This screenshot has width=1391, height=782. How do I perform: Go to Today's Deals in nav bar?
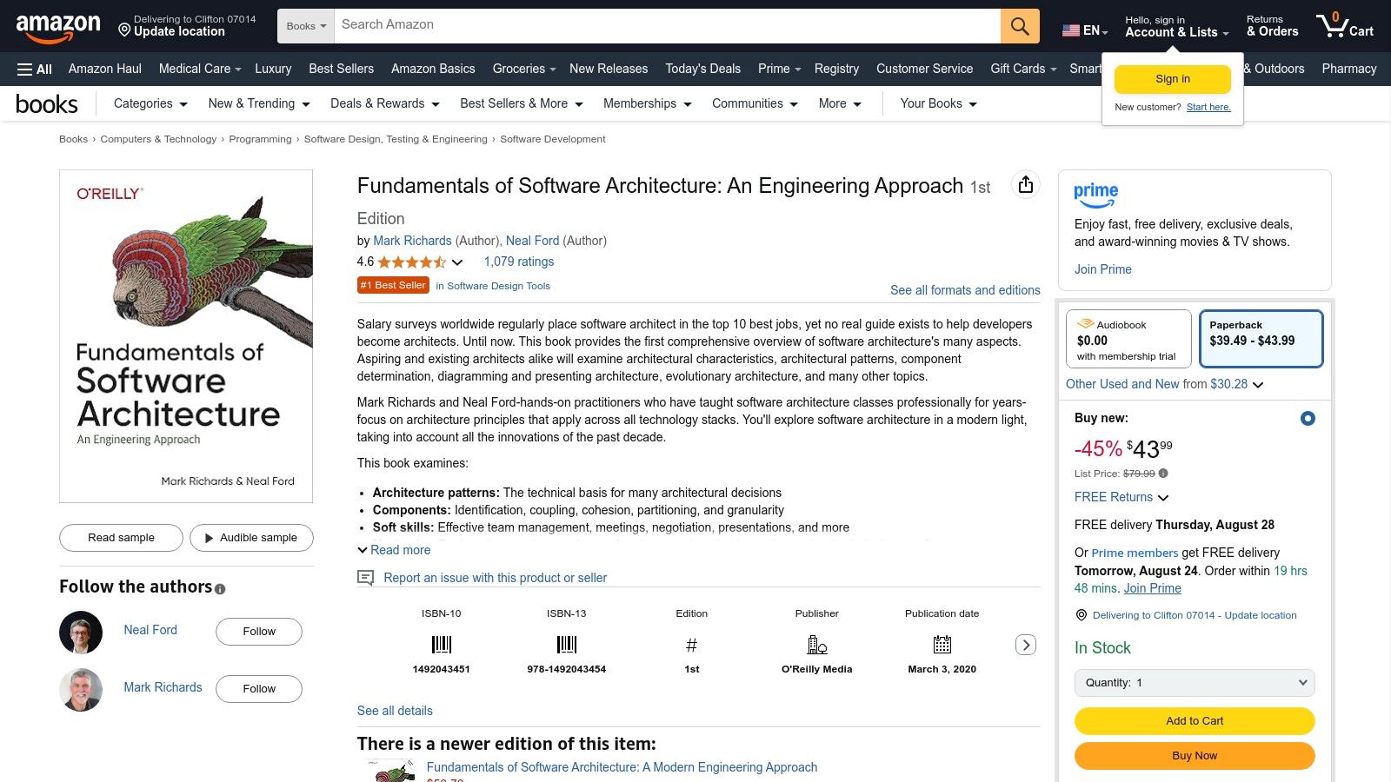click(702, 69)
